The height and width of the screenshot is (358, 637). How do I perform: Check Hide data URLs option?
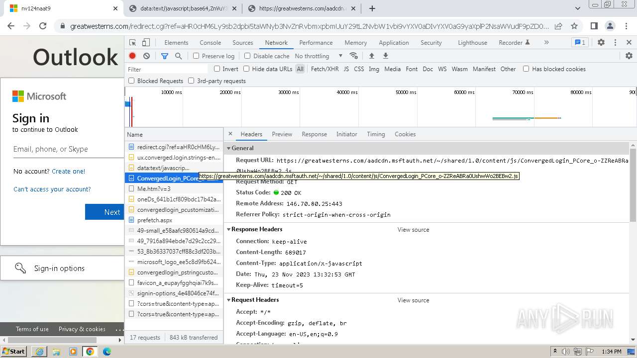[x=246, y=69]
